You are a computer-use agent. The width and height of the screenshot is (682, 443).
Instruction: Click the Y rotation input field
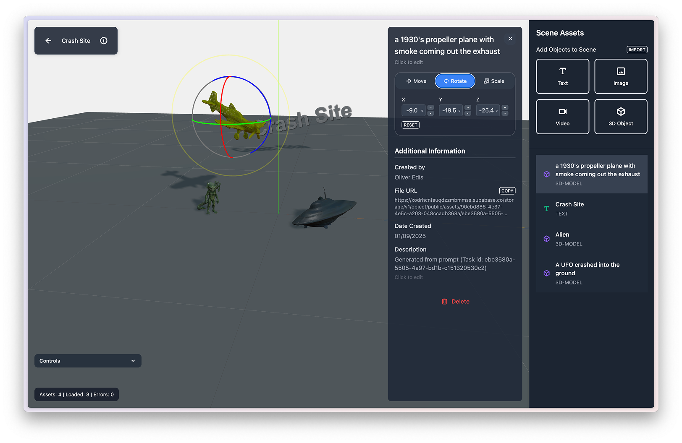click(x=449, y=110)
